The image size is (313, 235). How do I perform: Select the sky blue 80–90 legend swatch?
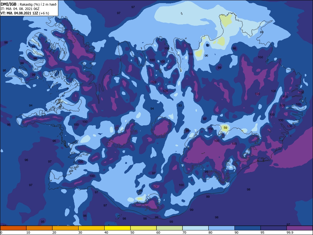[222, 228]
